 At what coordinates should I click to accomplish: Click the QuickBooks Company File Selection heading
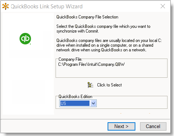pos(87,17)
